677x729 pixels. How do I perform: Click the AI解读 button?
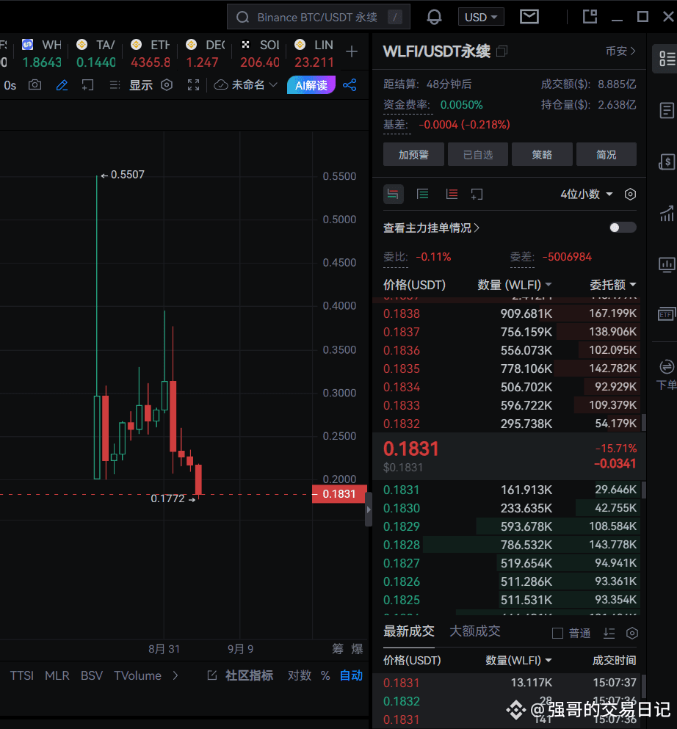[x=311, y=85]
